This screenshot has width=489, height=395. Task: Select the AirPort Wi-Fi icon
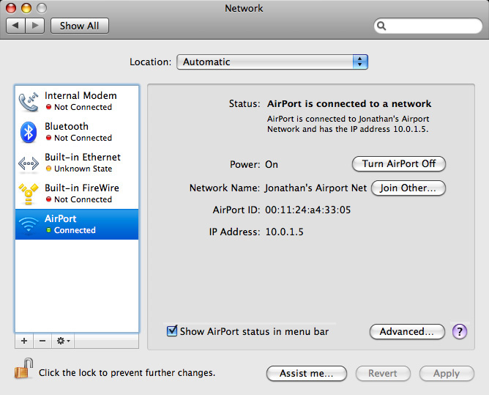click(29, 224)
